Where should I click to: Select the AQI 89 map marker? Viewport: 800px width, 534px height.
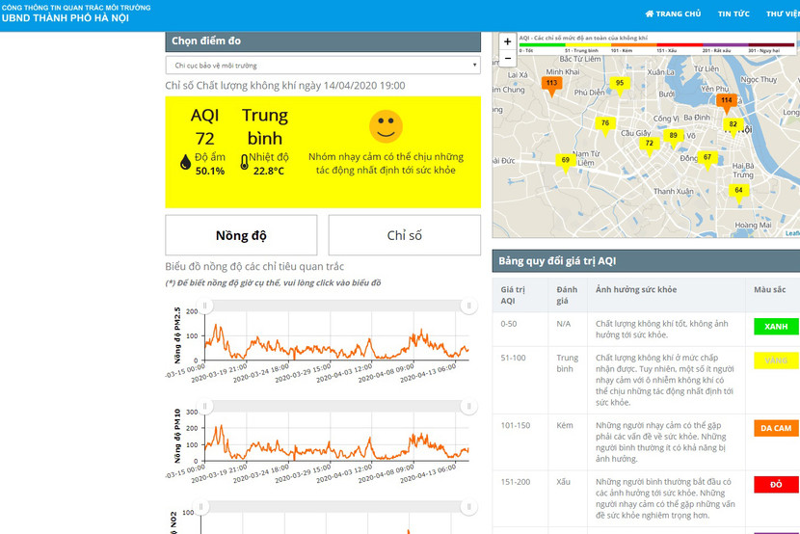[x=673, y=136]
